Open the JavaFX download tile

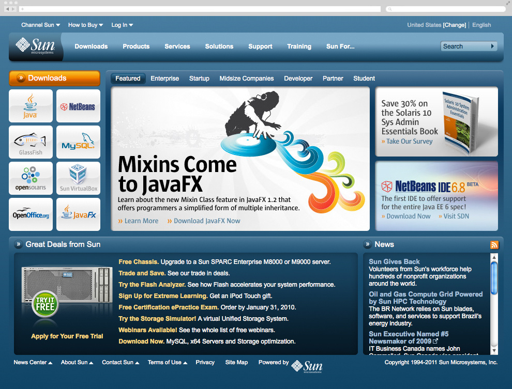(78, 214)
